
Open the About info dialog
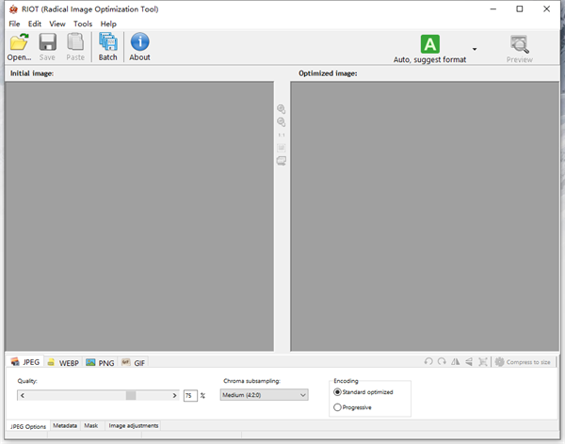click(x=139, y=47)
